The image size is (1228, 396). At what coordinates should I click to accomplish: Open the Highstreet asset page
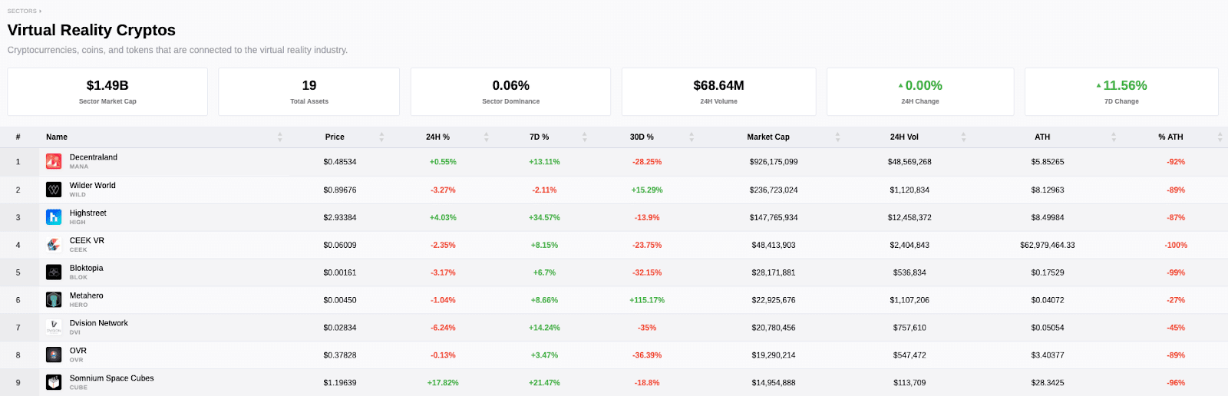pos(88,213)
